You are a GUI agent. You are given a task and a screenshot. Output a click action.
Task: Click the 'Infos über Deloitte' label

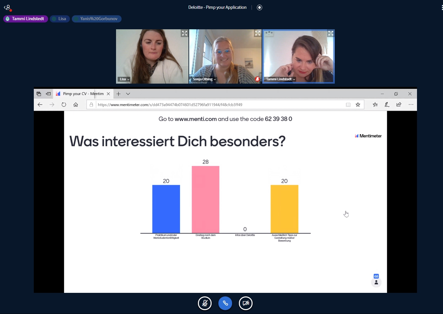point(245,235)
